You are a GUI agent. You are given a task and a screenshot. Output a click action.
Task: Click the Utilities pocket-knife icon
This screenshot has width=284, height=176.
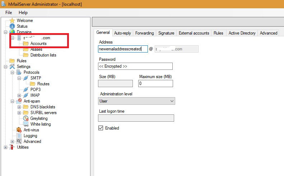click(12, 147)
